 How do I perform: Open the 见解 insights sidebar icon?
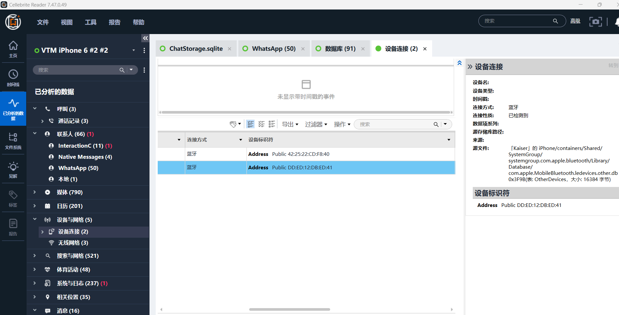(13, 170)
